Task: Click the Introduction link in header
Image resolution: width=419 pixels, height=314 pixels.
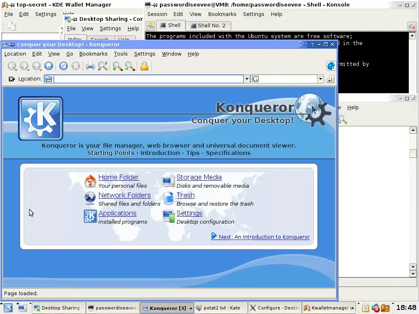Action: click(x=160, y=153)
